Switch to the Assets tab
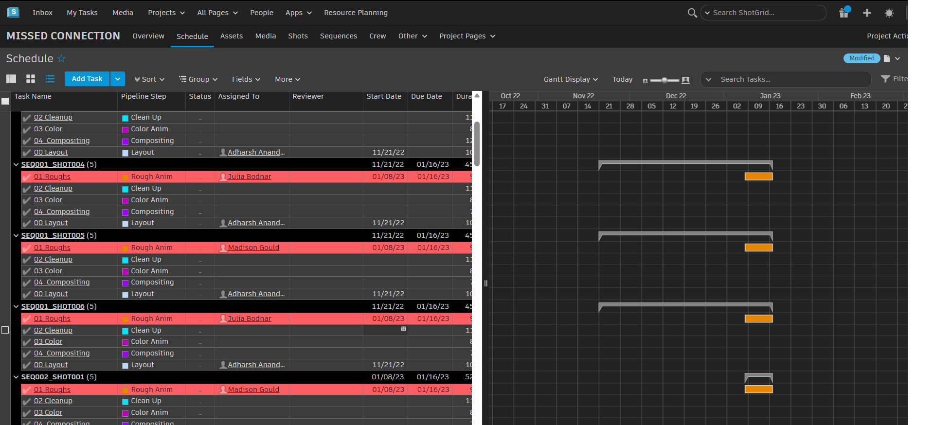Screen dimensions: 934x425 [x=232, y=36]
